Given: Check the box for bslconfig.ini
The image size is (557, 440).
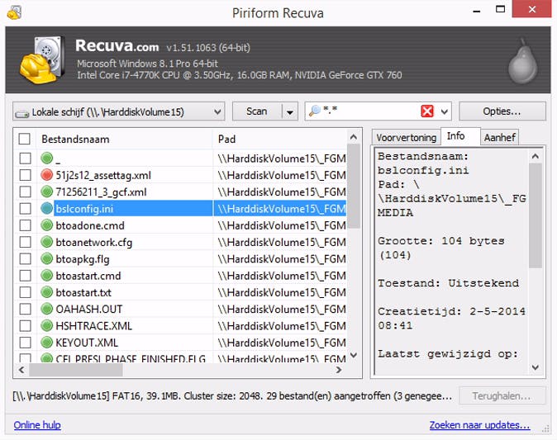Looking at the screenshot, I should [25, 208].
